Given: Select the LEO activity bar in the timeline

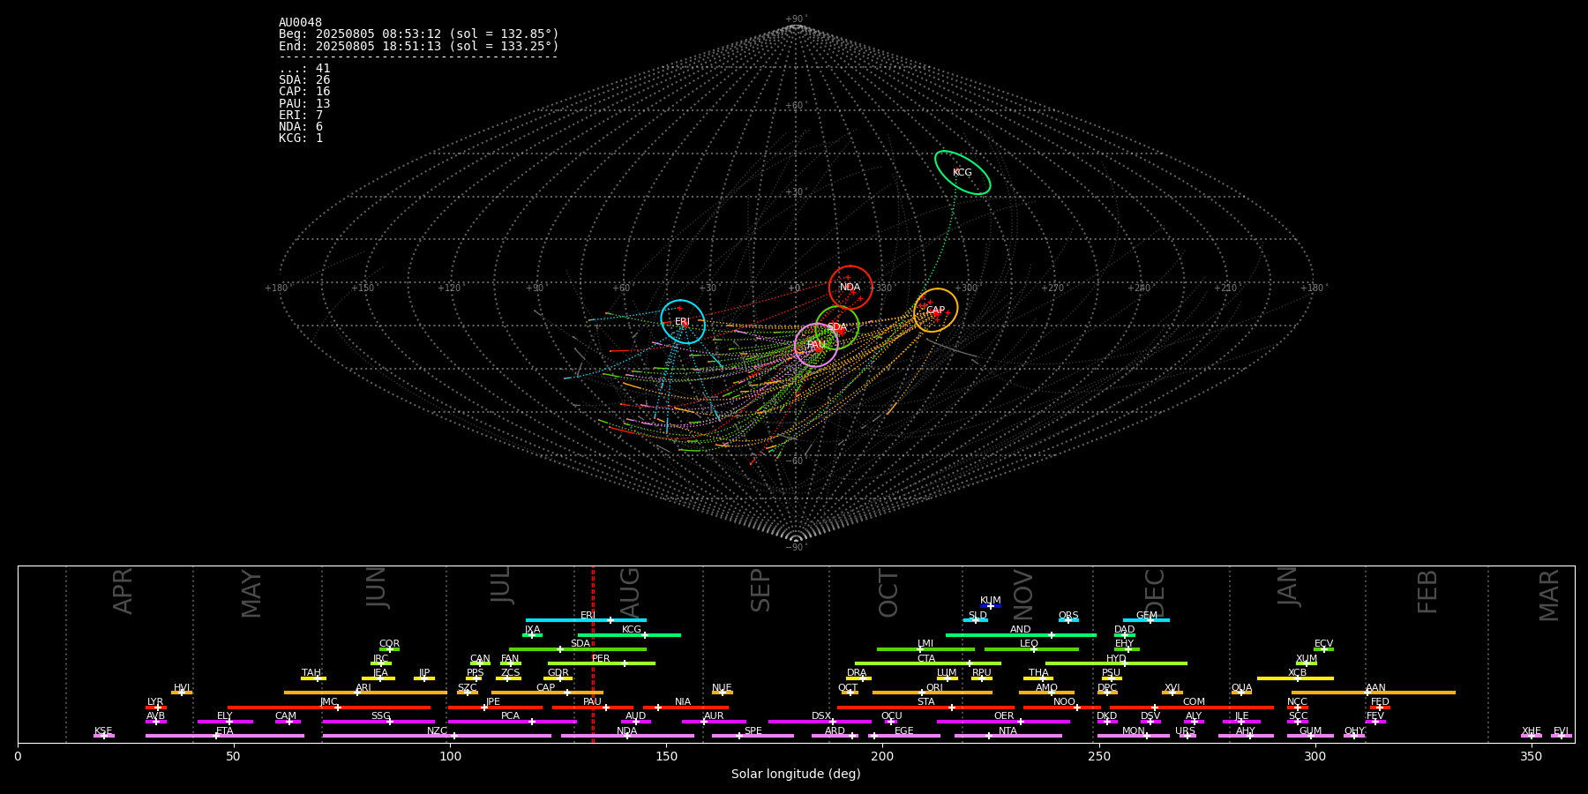Looking at the screenshot, I should [x=1031, y=649].
